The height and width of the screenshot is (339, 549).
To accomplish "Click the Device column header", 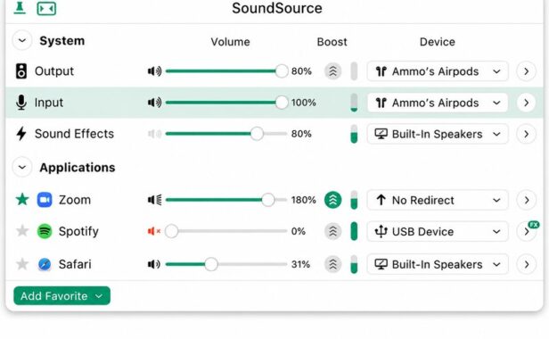I will [438, 42].
